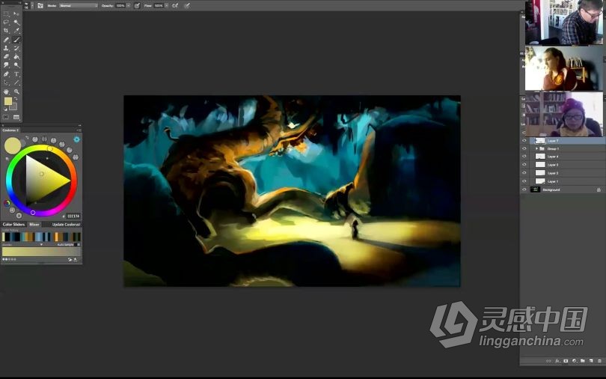Select the Lasso tool
This screenshot has width=606, height=379.
(x=6, y=22)
